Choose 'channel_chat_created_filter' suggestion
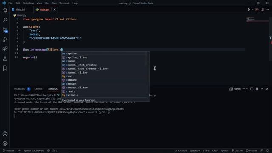This screenshot has height=153, width=272. (x=104, y=69)
